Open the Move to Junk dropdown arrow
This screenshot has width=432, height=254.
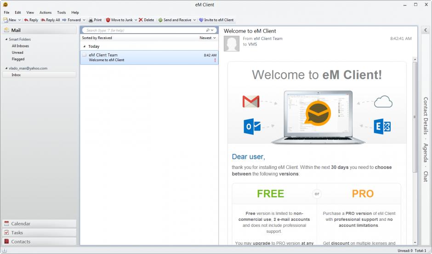click(x=136, y=20)
